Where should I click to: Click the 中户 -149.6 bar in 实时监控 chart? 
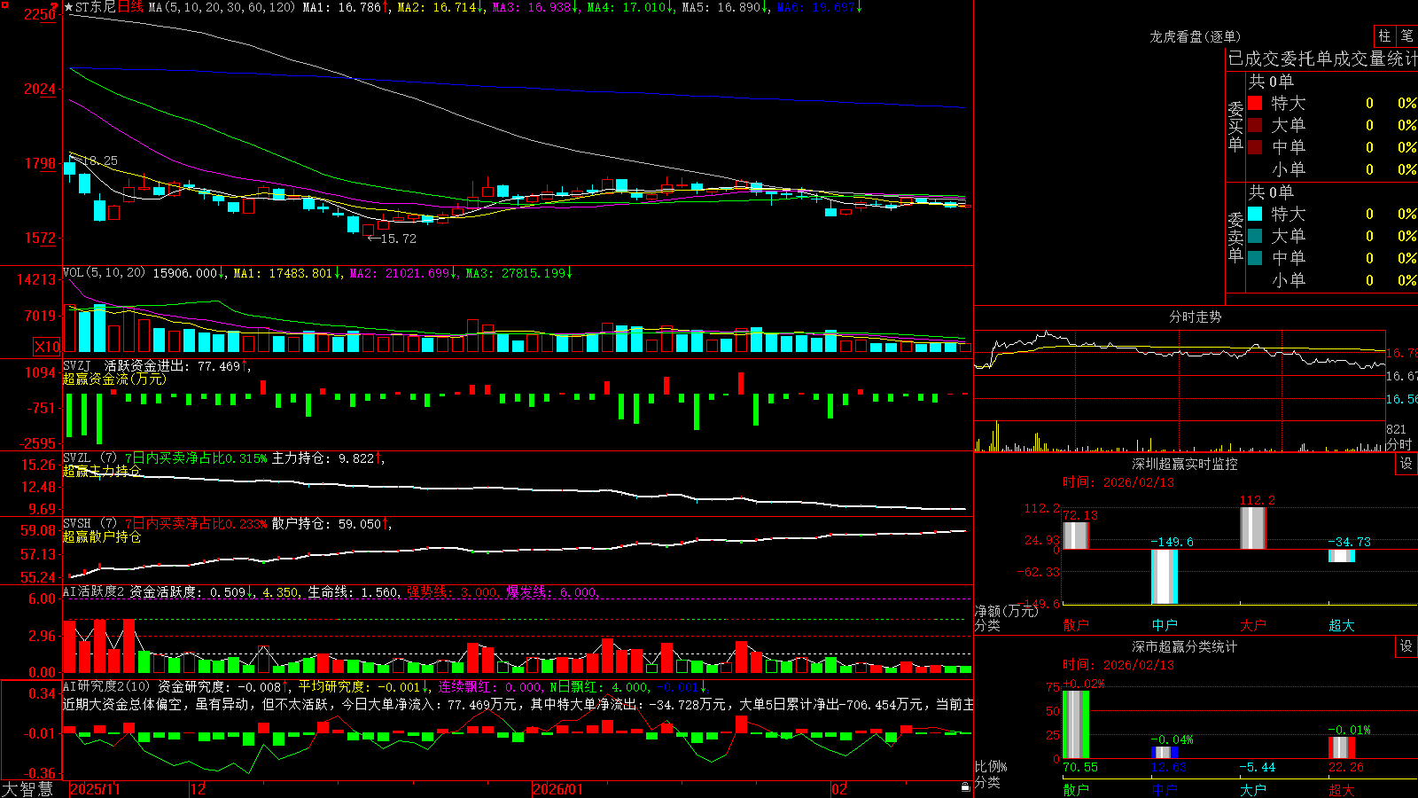(1165, 577)
